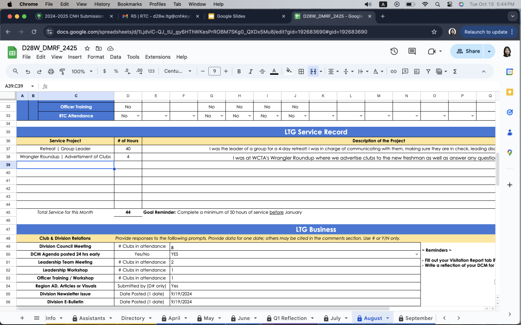Image resolution: width=521 pixels, height=325 pixels.
Task: Click the Insert link icon
Action: (x=394, y=71)
